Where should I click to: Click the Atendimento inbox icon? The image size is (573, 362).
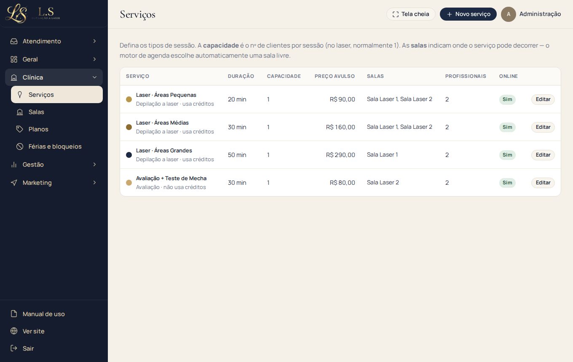tap(14, 41)
